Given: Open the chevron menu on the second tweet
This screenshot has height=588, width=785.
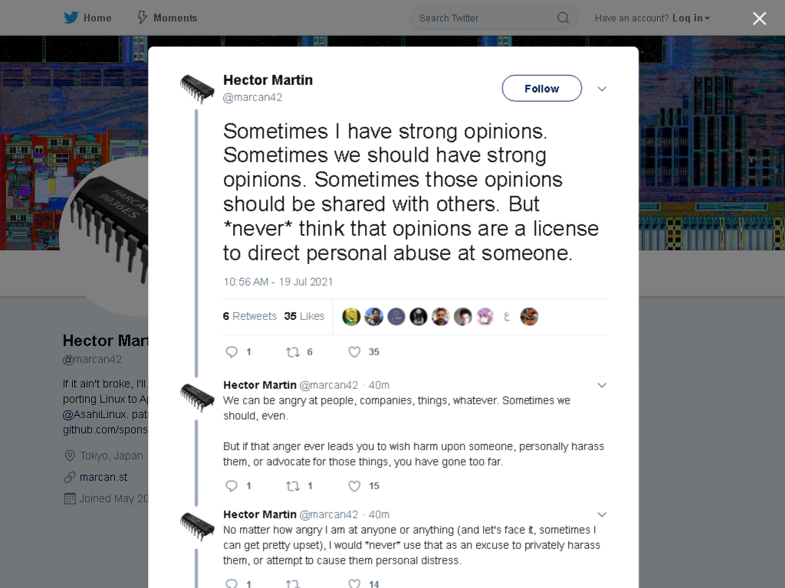Looking at the screenshot, I should [x=602, y=385].
